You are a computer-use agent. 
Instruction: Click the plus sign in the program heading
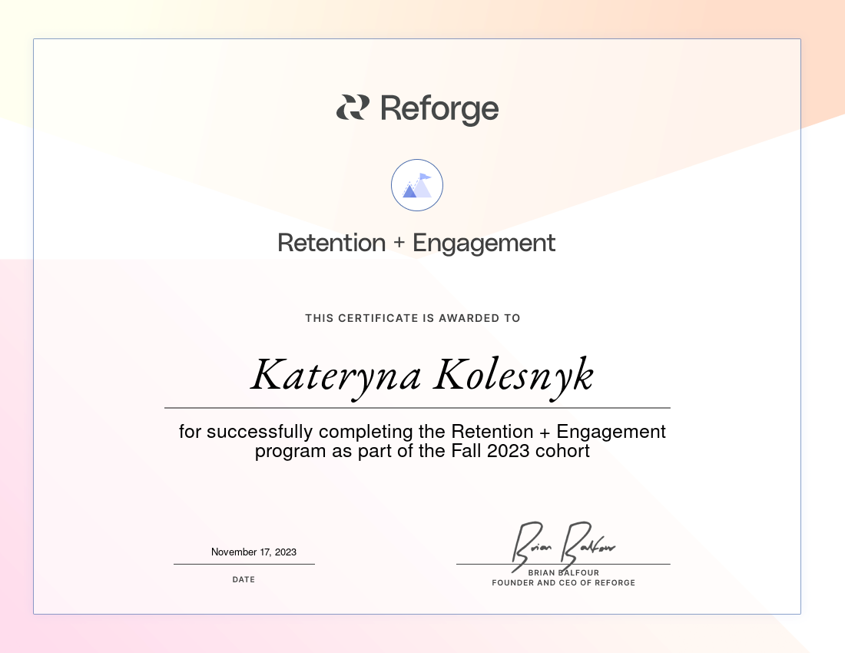pos(399,244)
